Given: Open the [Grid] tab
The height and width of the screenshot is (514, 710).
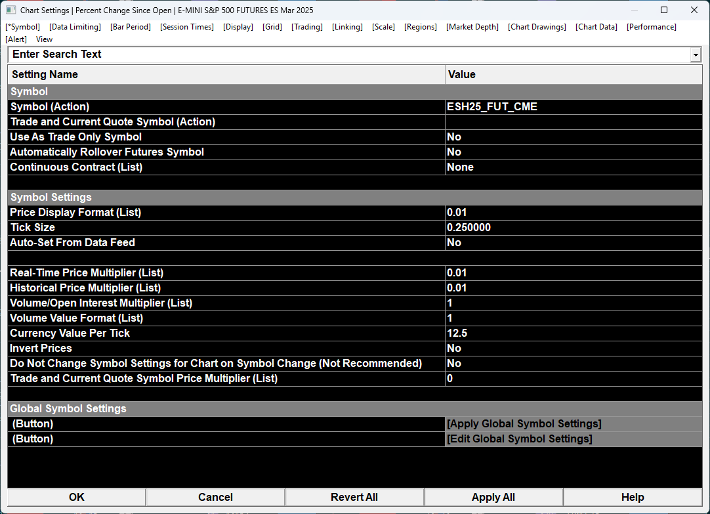Looking at the screenshot, I should coord(272,27).
